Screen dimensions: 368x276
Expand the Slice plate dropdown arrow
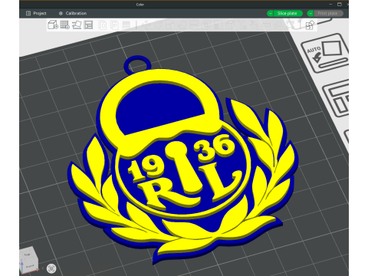270,13
